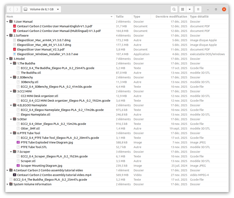The height and width of the screenshot is (198, 234).
Task: Click PDF icon of ElegooSlicer User Manual
Action: click(x=15, y=49)
